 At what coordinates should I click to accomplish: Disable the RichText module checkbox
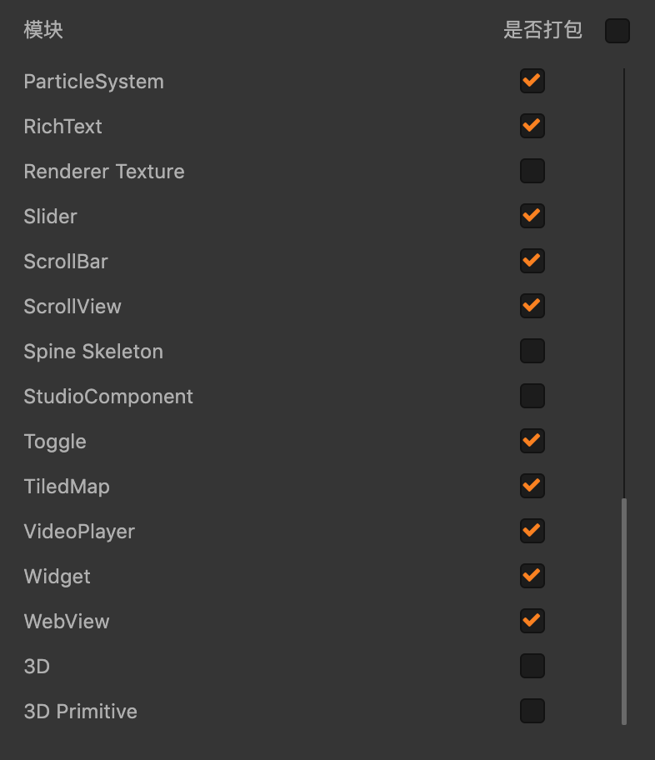pos(532,127)
